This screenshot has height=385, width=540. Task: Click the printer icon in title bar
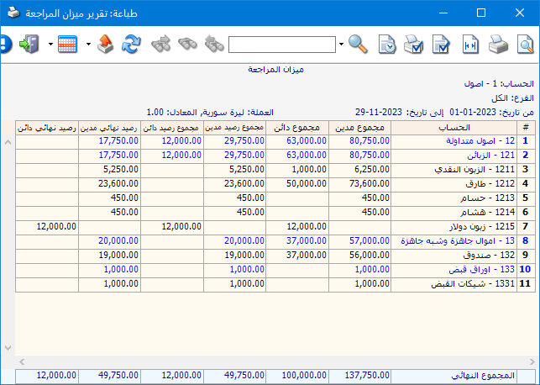pyautogui.click(x=13, y=13)
